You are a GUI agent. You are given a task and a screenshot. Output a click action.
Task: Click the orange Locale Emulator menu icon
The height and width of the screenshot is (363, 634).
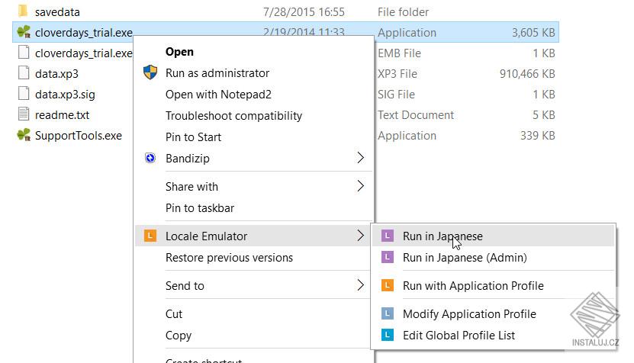[x=150, y=236]
